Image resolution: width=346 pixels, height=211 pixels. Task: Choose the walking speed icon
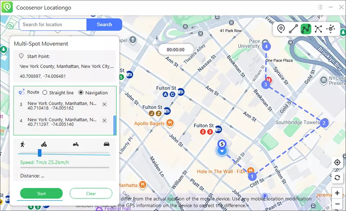point(22,144)
